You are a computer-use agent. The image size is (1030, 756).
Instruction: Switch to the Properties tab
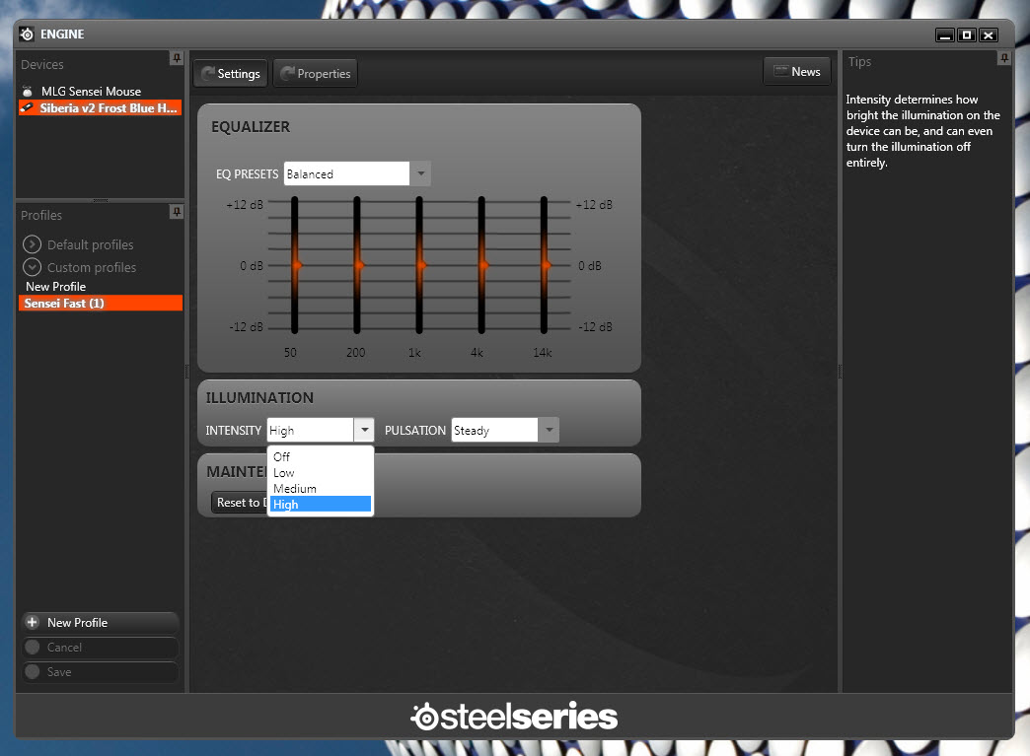point(316,74)
